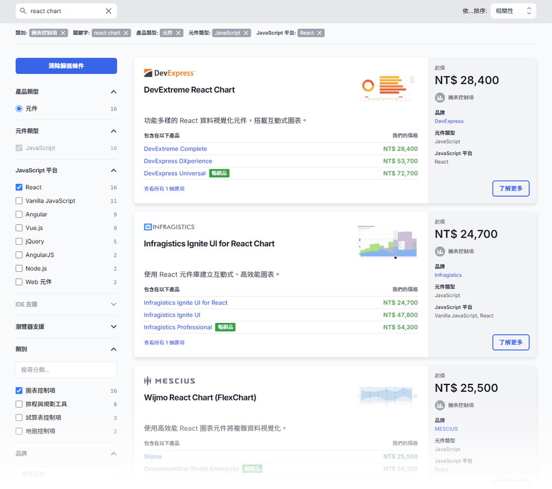Uncheck the React platform checkbox
The height and width of the screenshot is (489, 552).
pyautogui.click(x=19, y=187)
